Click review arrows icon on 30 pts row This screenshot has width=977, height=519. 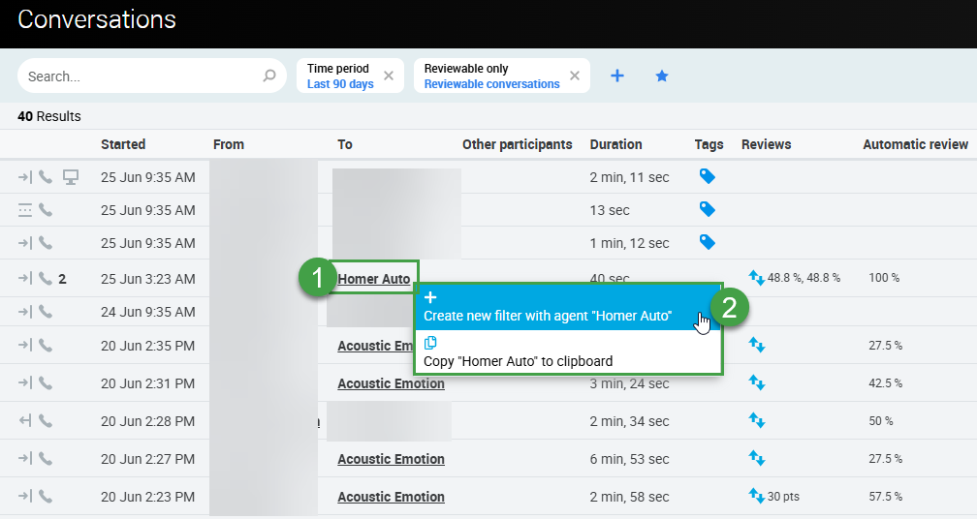click(x=757, y=496)
